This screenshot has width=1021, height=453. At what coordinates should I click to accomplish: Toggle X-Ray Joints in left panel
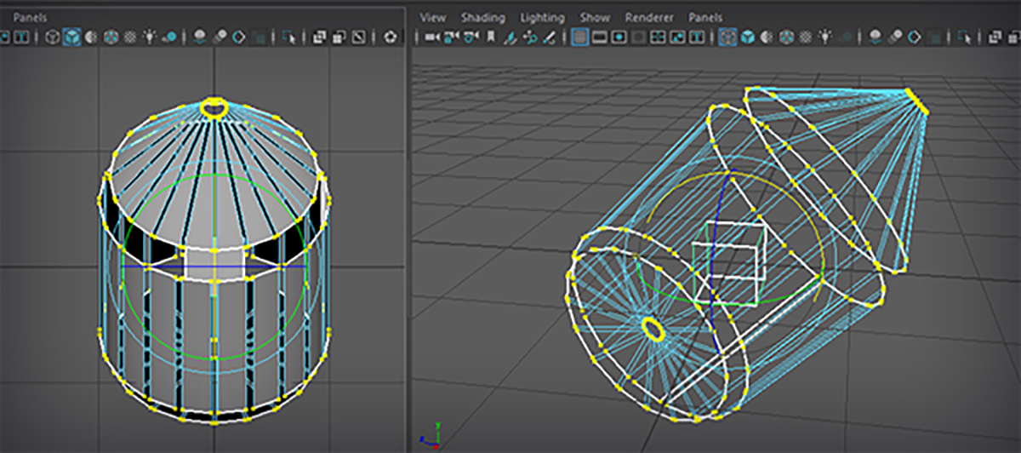coord(357,37)
